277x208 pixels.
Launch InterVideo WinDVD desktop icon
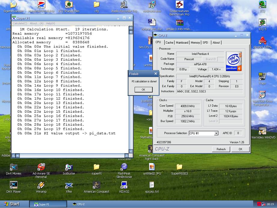pos(263,133)
